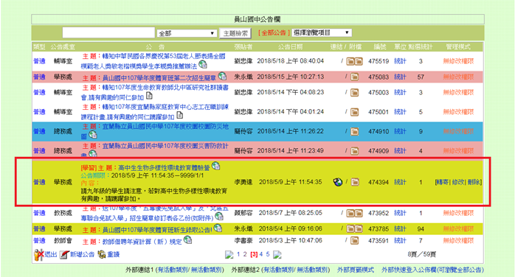Screen dimensions: 515x277
Task: Click 修改 to edit announcement 474394
Action: (458, 182)
